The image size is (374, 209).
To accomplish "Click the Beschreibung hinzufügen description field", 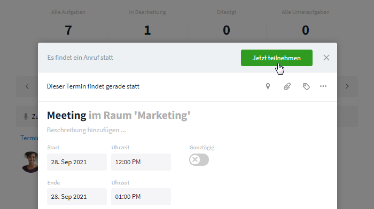I will [x=87, y=130].
